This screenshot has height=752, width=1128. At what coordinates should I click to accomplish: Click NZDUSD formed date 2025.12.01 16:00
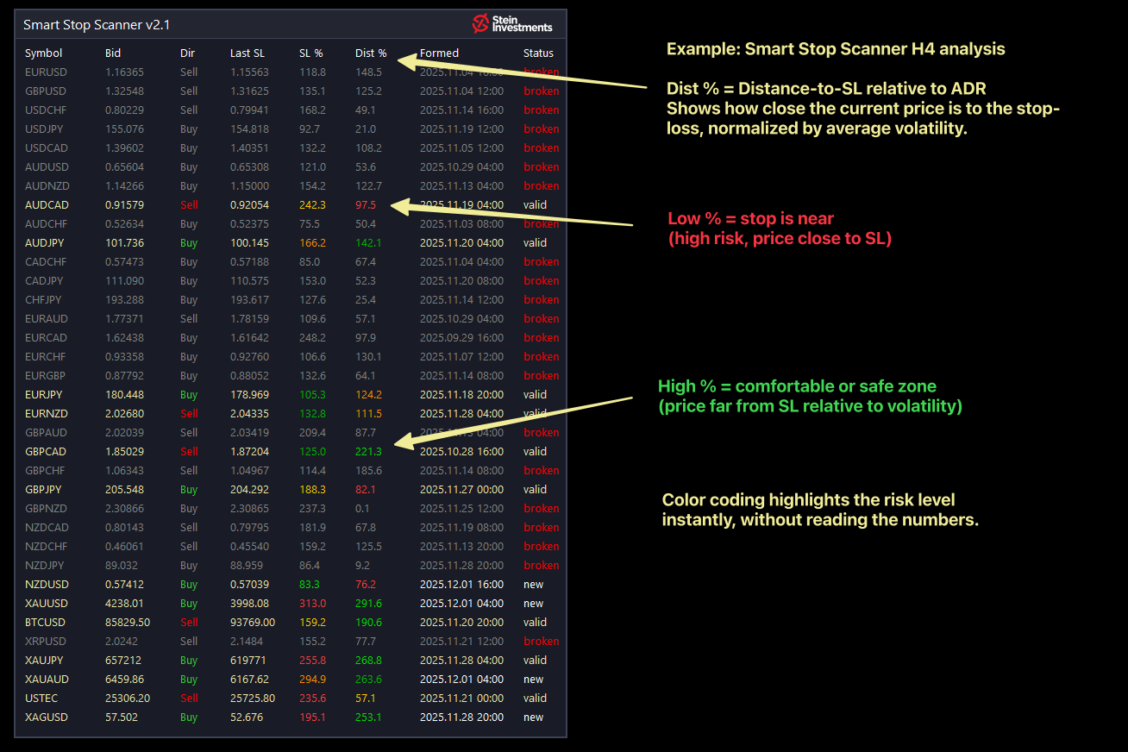coord(461,585)
